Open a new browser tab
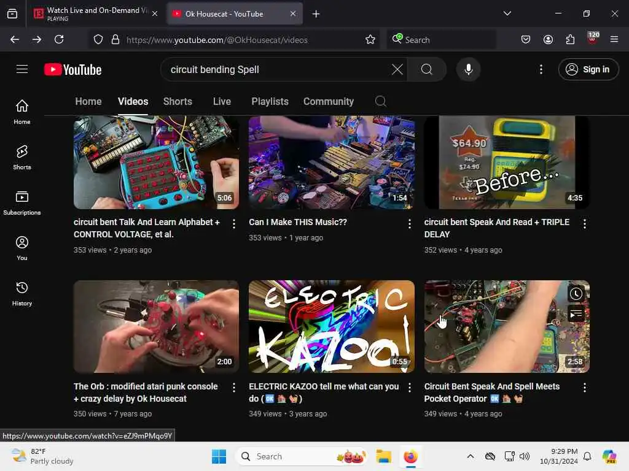 tap(316, 13)
